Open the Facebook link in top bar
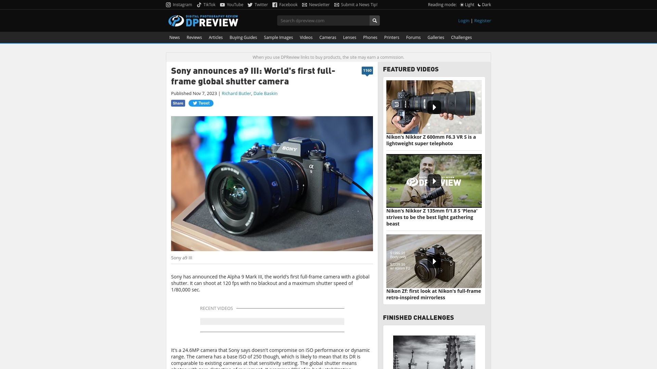This screenshot has height=369, width=657. point(285,5)
